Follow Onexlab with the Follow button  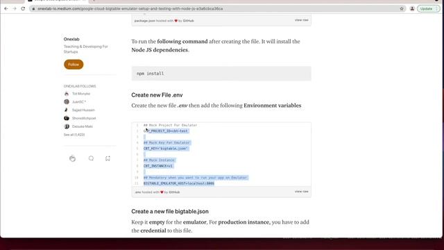point(74,65)
